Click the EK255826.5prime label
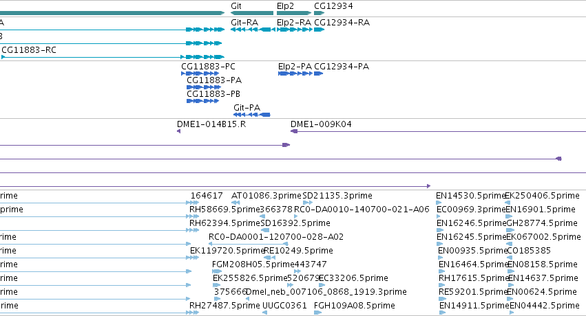 pyautogui.click(x=250, y=279)
